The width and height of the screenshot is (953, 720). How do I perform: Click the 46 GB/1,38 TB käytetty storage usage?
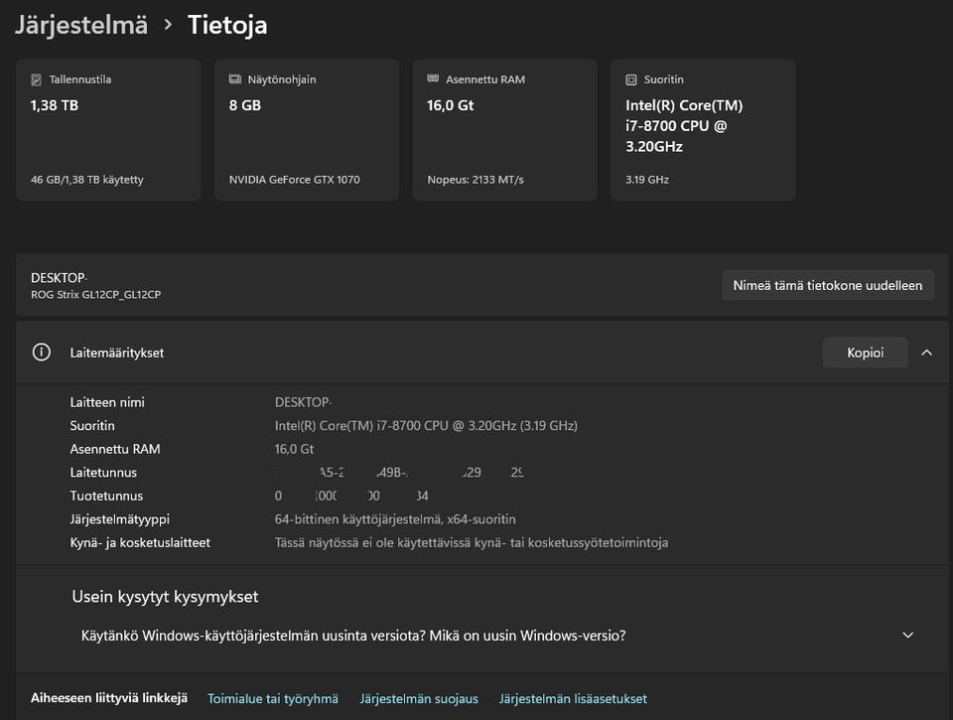click(x=87, y=180)
